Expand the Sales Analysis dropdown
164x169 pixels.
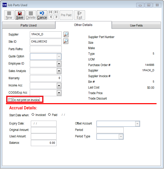coord(59,71)
